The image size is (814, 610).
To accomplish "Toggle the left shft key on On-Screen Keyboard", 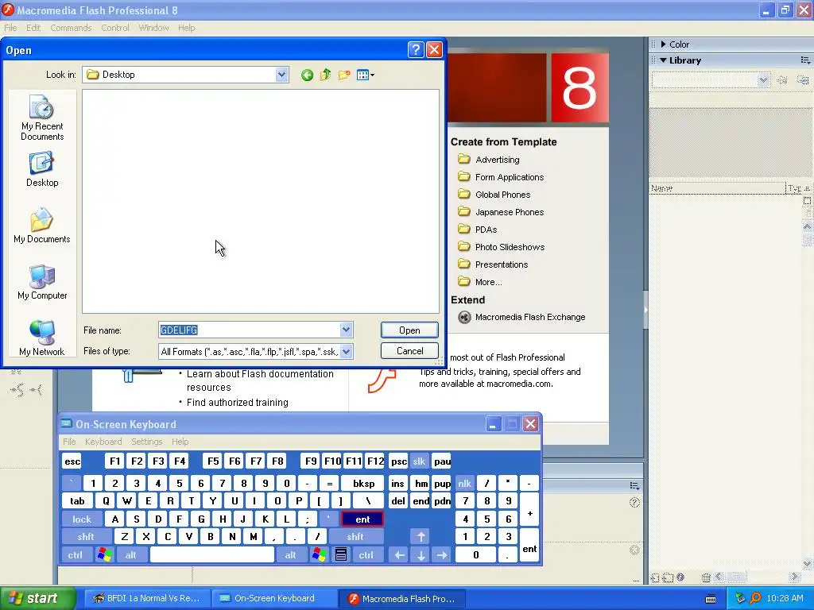I will point(86,537).
